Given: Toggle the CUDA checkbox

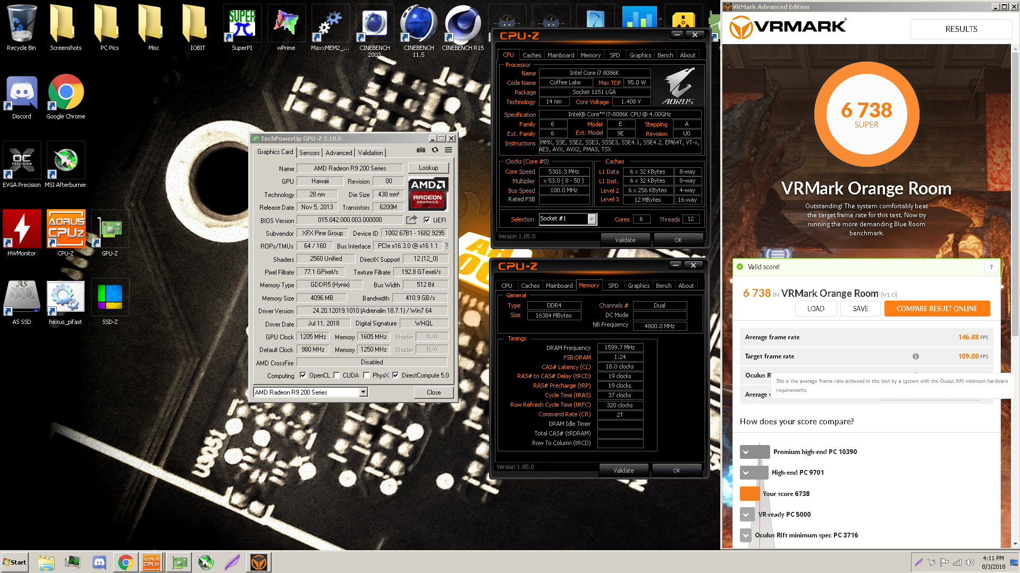Looking at the screenshot, I should coord(336,375).
